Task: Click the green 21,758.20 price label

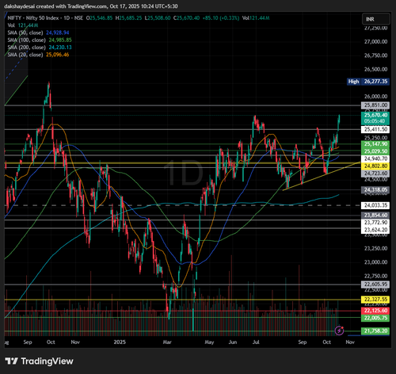Action: tap(375, 331)
